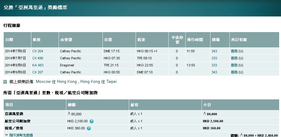This screenshot has width=281, height=137.
Task: Click the 稅項/費用 row label
Action: [x=14, y=128]
